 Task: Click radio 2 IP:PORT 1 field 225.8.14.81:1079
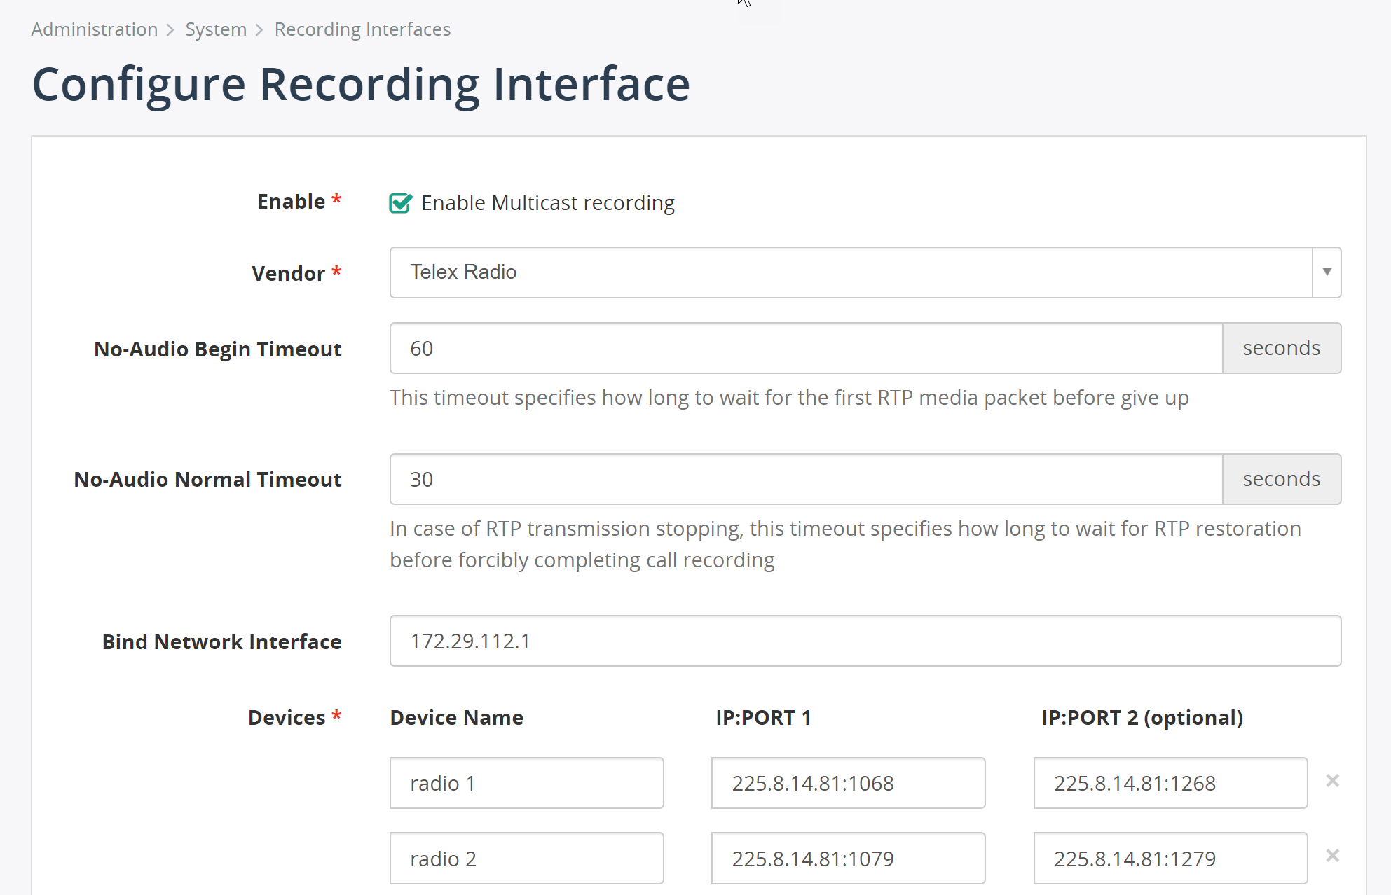[849, 858]
